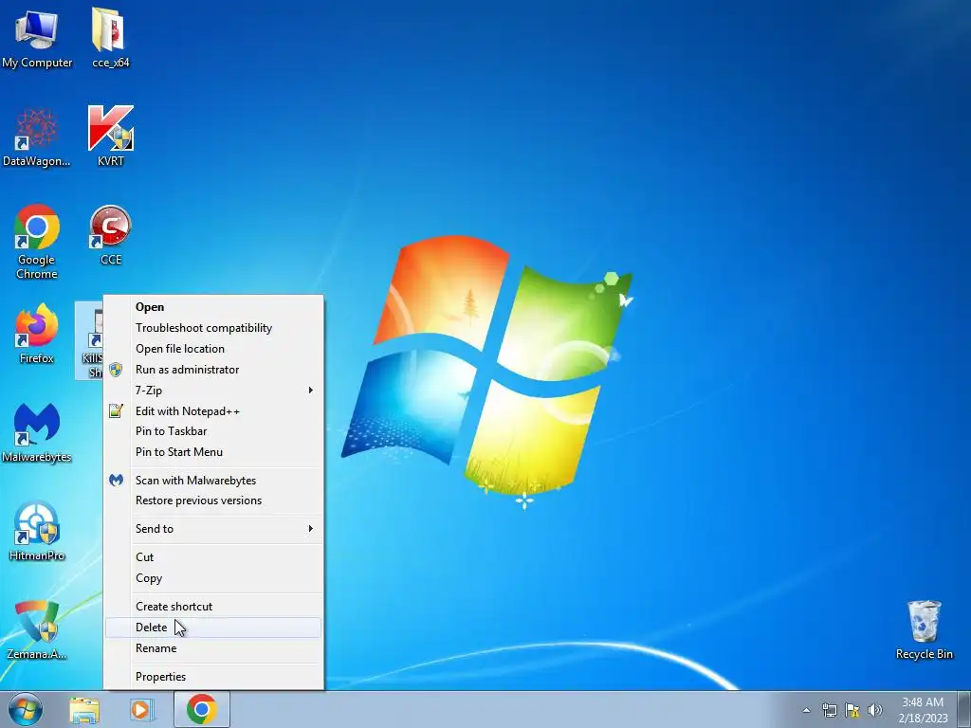Screen dimensions: 971x728
Task: Open Windows Explorer from the taskbar
Action: [x=84, y=709]
